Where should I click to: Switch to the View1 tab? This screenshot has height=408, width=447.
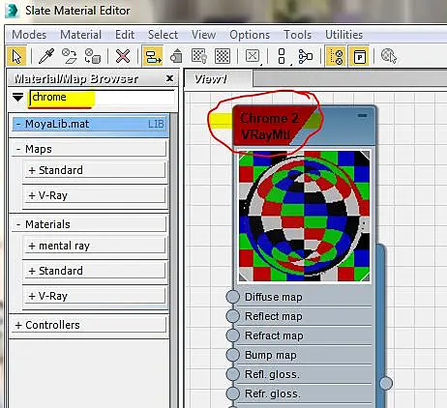click(x=218, y=78)
